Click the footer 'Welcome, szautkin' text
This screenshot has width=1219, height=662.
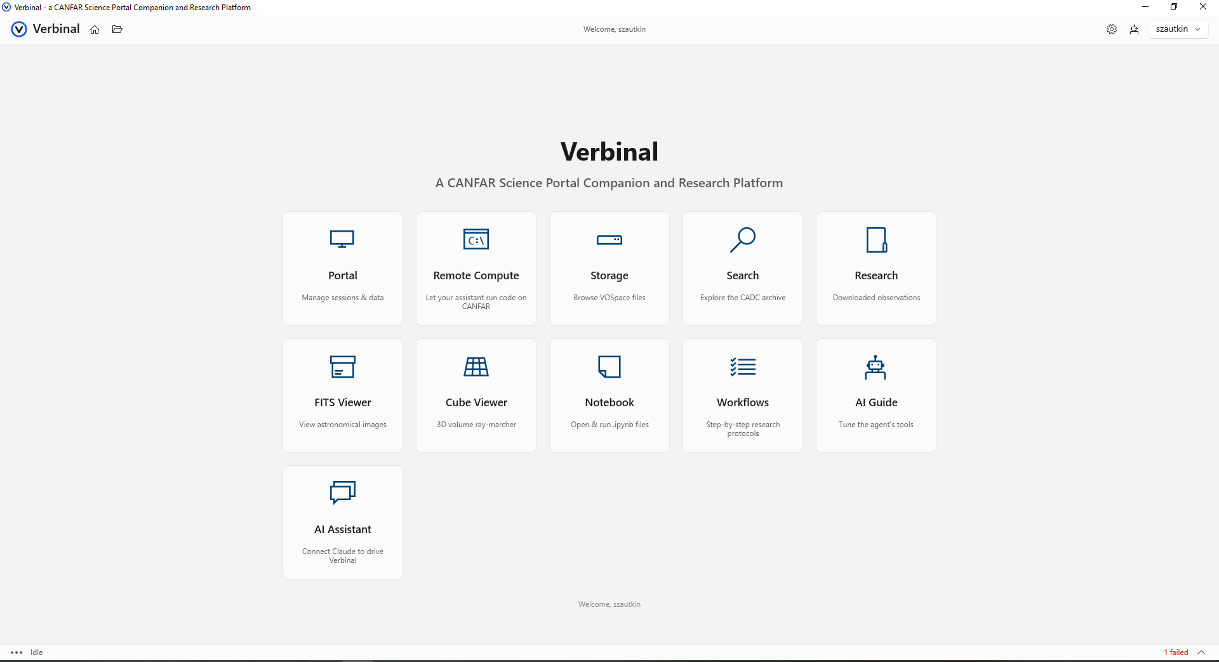pos(609,604)
